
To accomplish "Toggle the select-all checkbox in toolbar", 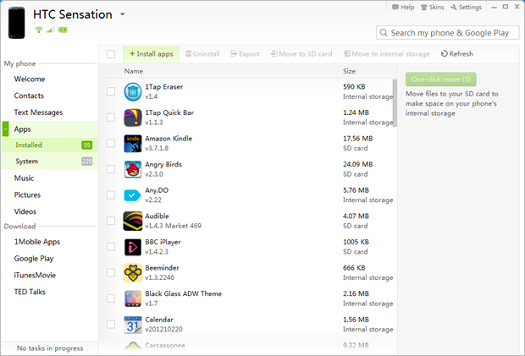I will [x=111, y=54].
